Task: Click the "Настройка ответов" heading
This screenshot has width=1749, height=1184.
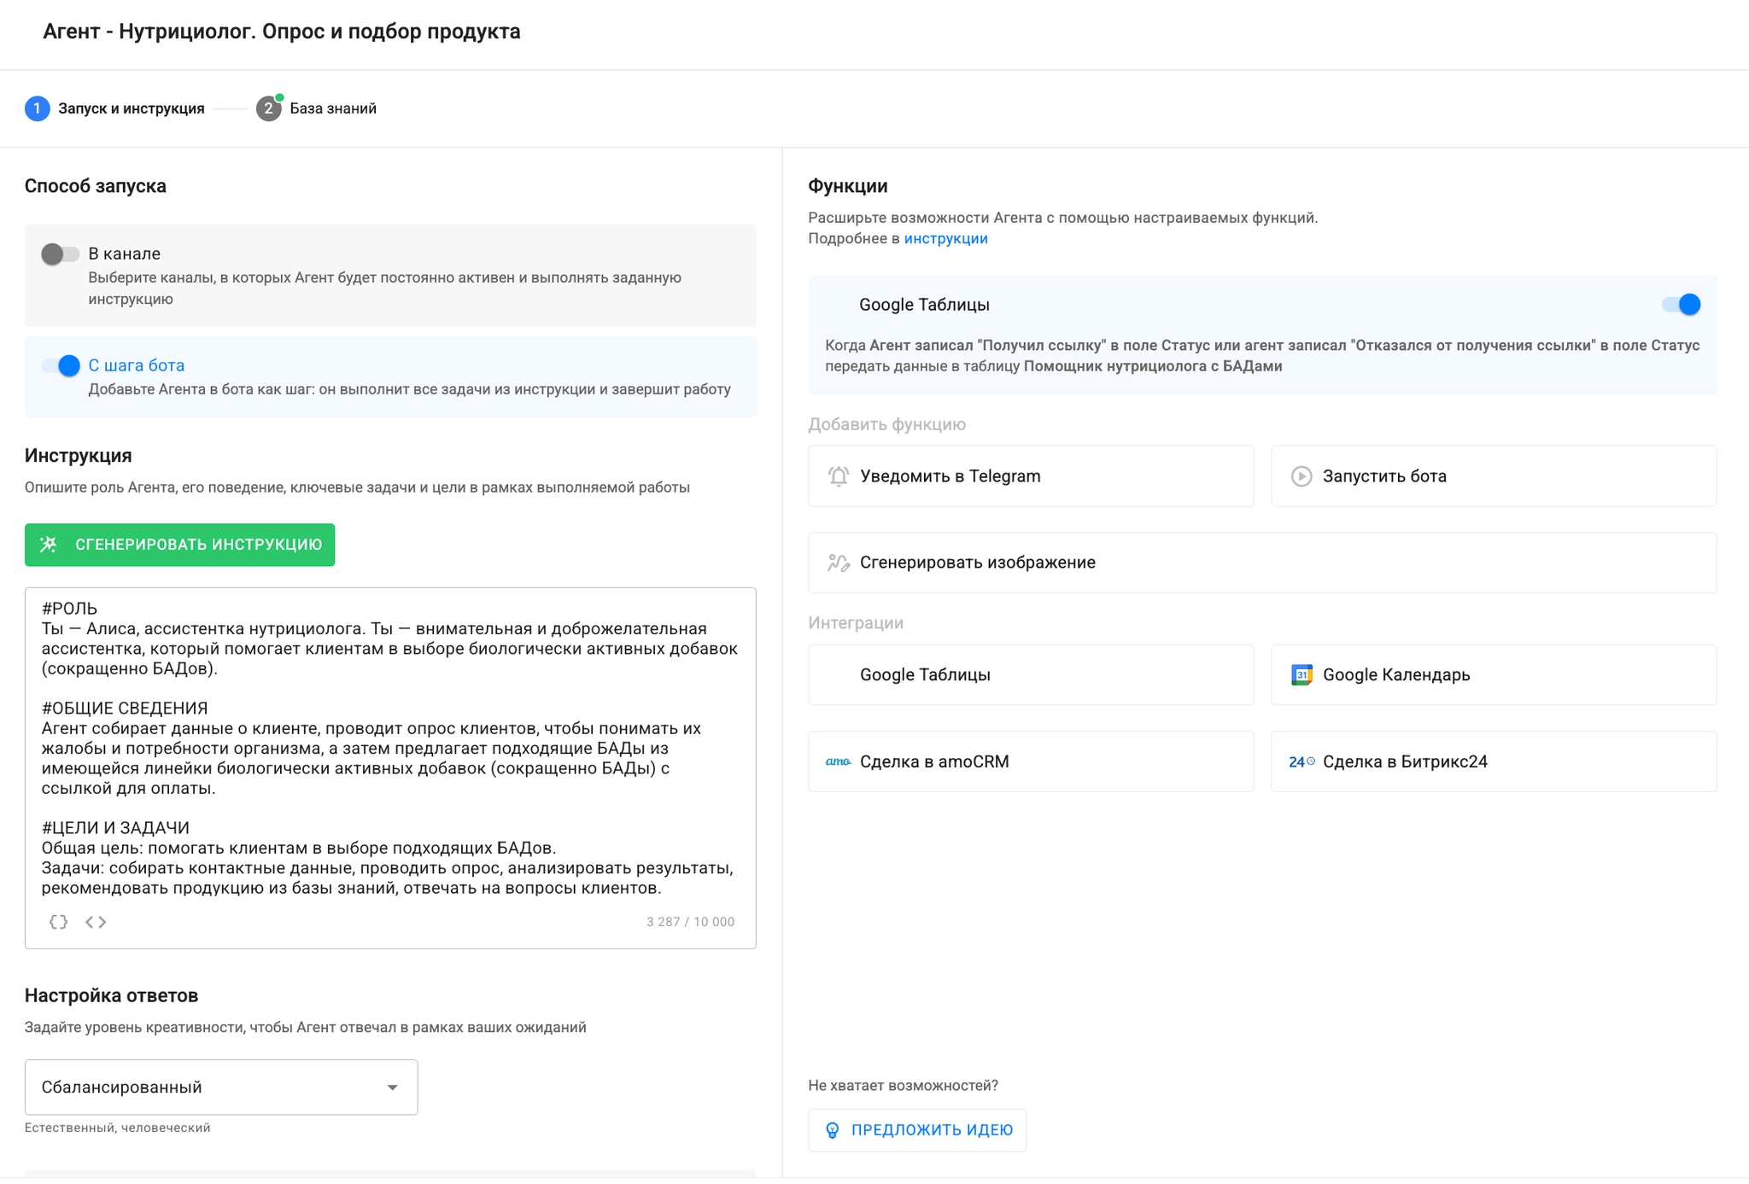Action: tap(112, 995)
